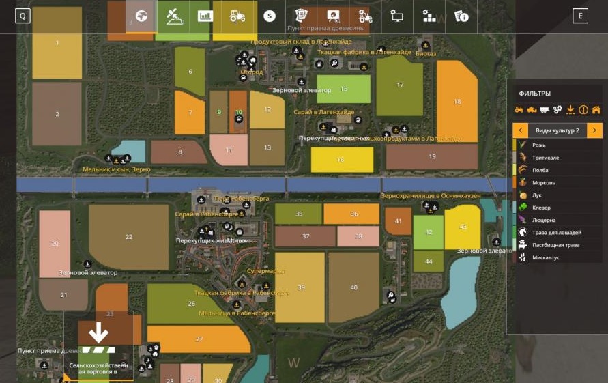Click field 22 on the map
The image size is (608, 383).
tap(128, 236)
